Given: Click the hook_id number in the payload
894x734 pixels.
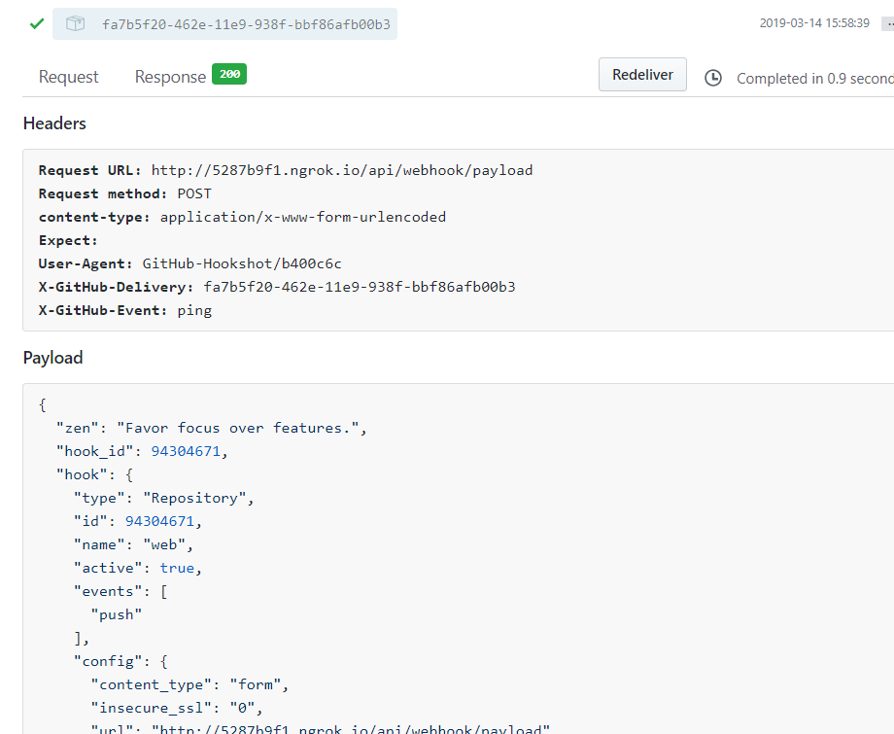Looking at the screenshot, I should 189,451.
